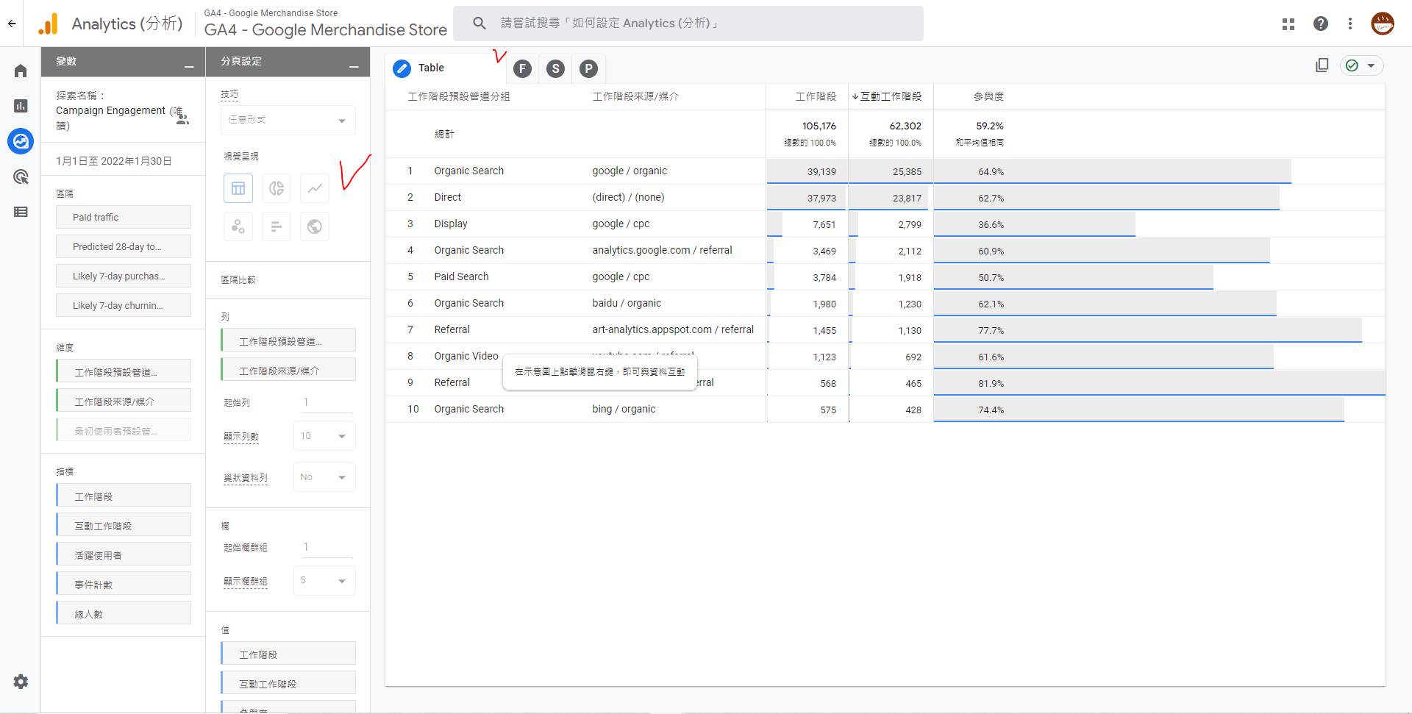Select the Likely 7-day purchasers segment

pyautogui.click(x=124, y=276)
